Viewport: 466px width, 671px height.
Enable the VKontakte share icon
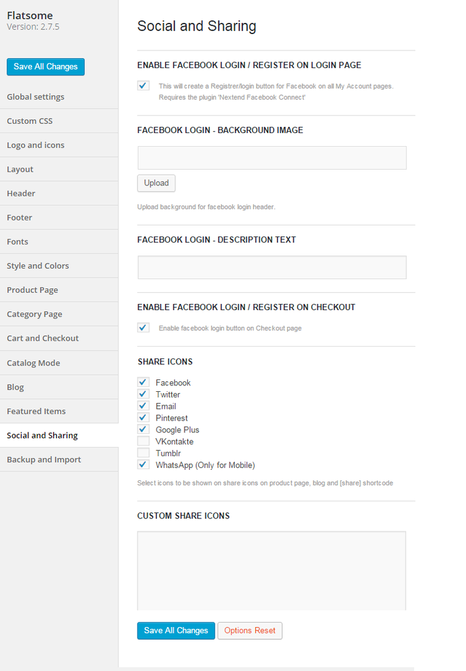143,441
